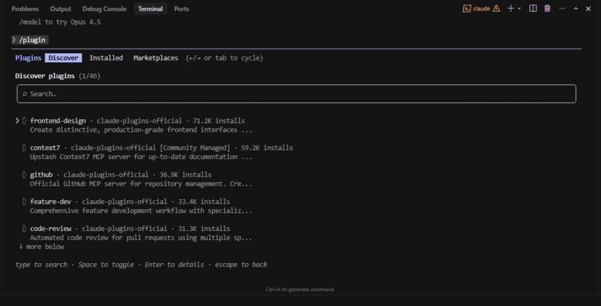Viewport: 601px width, 306px height.
Task: Click the claude terminal warning triangle icon
Action: (497, 8)
